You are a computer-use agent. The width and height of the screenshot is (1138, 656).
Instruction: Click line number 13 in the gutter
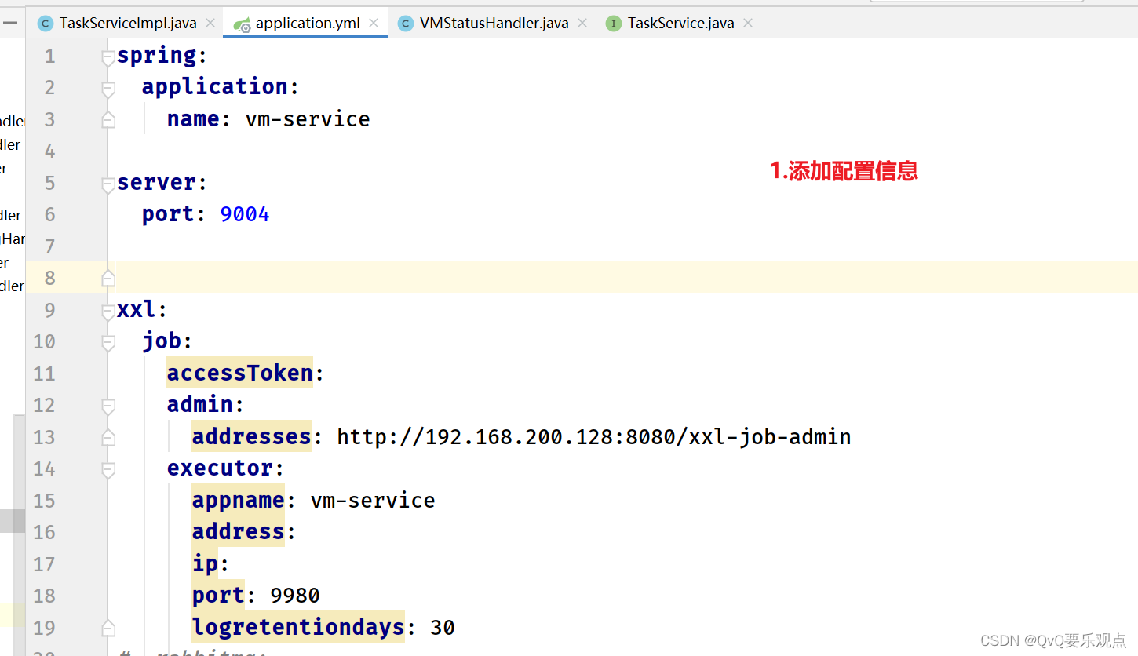pyautogui.click(x=45, y=437)
